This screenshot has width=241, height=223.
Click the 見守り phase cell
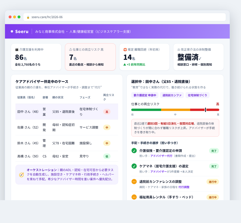(84, 156)
